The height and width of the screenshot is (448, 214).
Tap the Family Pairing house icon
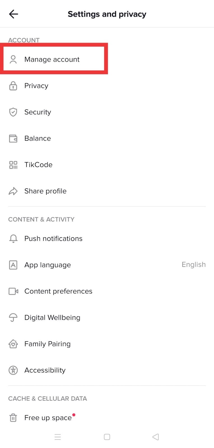(x=13, y=344)
